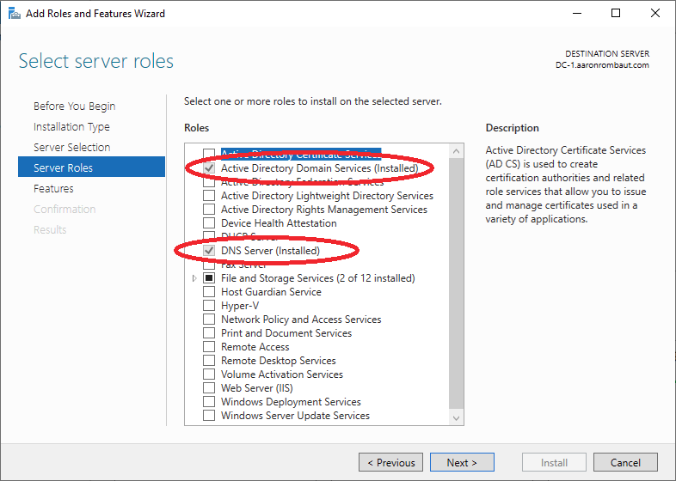The height and width of the screenshot is (481, 676).
Task: Expand File and Storage Services tree node
Action: pyautogui.click(x=194, y=278)
